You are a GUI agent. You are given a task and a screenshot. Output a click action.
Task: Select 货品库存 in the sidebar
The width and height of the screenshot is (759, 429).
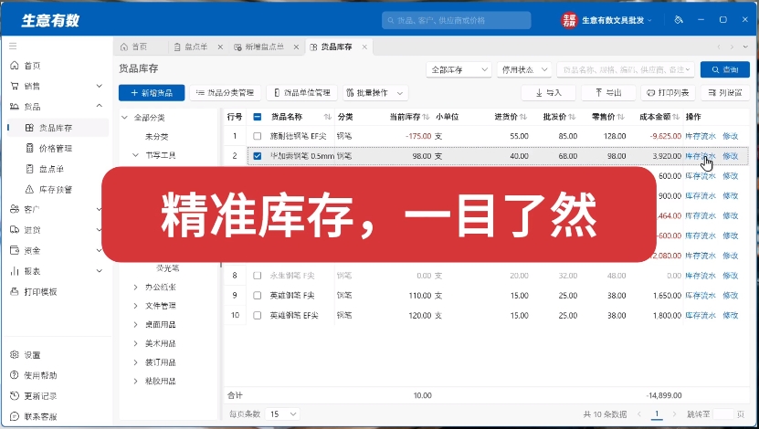(56, 128)
